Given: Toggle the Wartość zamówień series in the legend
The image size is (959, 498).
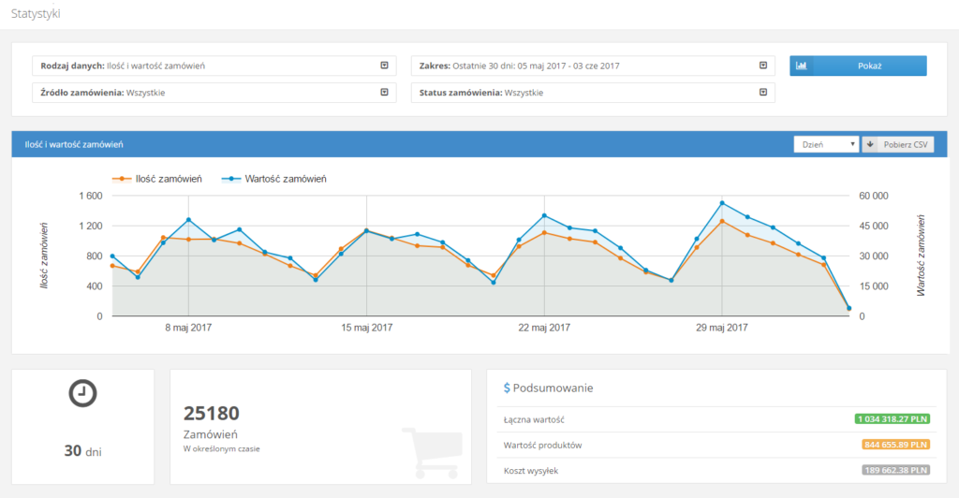Looking at the screenshot, I should (274, 178).
